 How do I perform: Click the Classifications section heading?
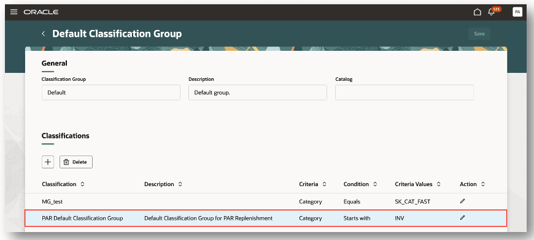click(66, 136)
